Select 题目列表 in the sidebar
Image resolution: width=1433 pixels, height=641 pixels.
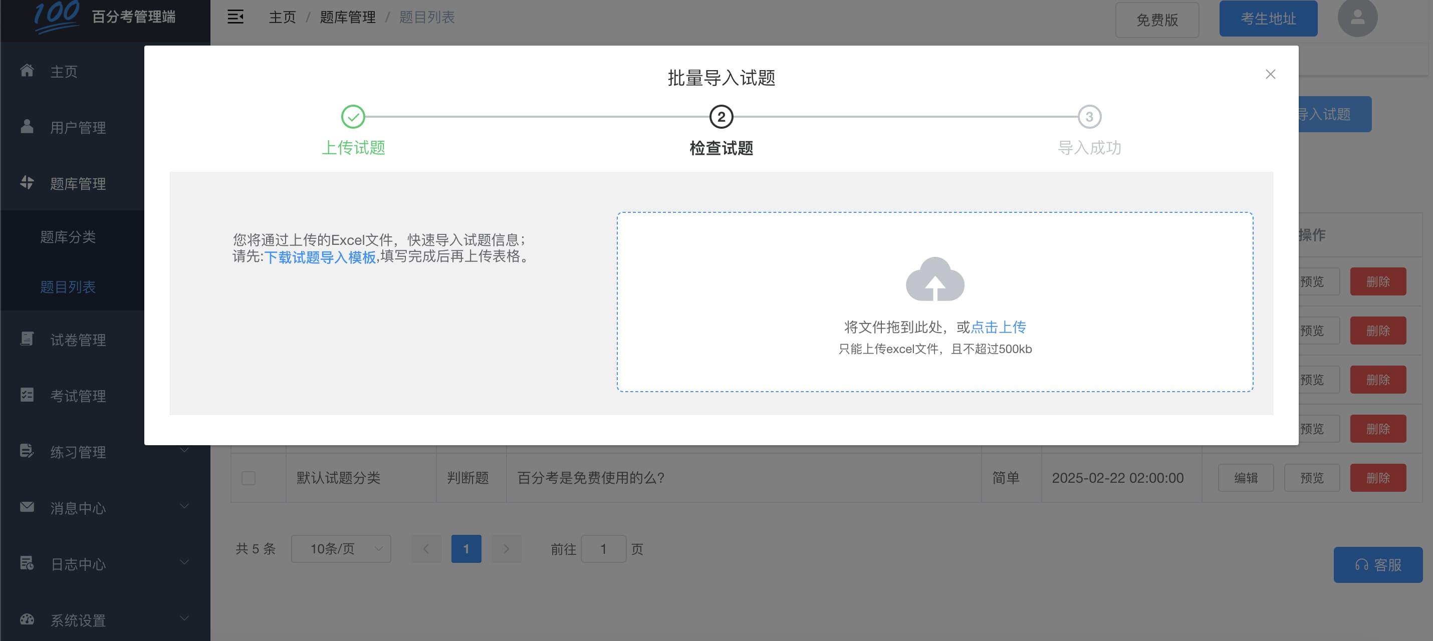coord(69,287)
